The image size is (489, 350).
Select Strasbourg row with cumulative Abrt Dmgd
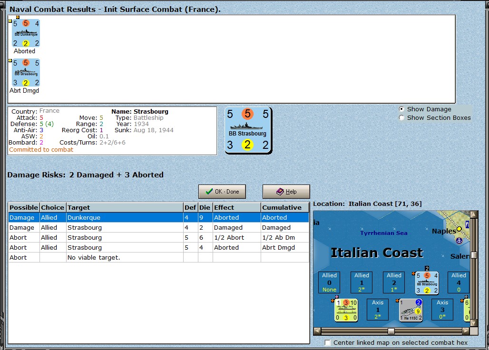(x=159, y=247)
